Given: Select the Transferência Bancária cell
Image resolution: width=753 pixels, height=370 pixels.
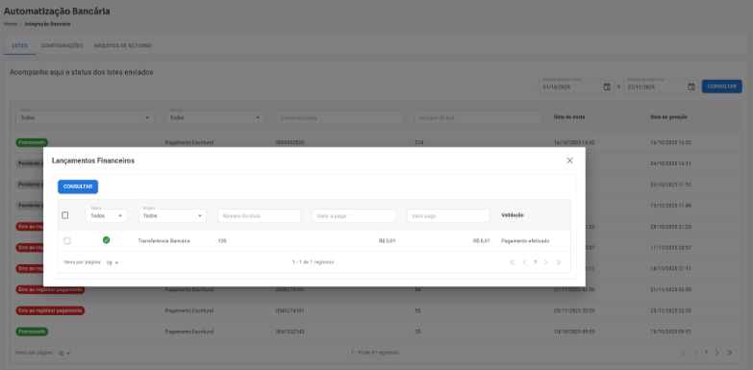Looking at the screenshot, I should (163, 241).
